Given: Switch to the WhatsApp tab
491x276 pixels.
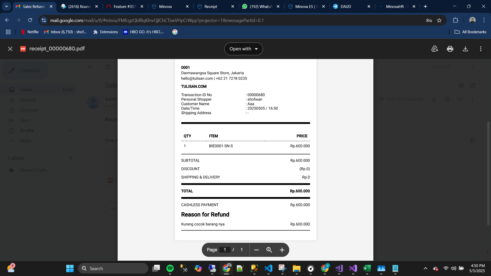Looking at the screenshot, I should point(261,6).
